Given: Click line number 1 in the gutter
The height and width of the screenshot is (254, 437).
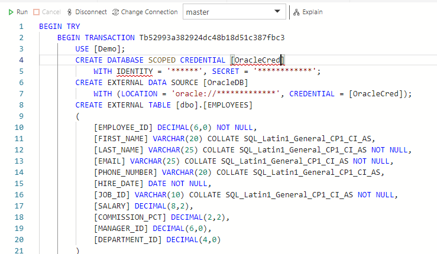Looking at the screenshot, I should click(x=21, y=27).
